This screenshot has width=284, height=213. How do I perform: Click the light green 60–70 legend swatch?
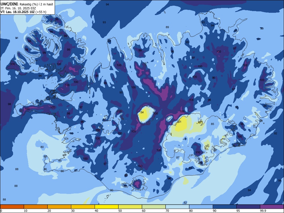pyautogui.click(x=154, y=207)
